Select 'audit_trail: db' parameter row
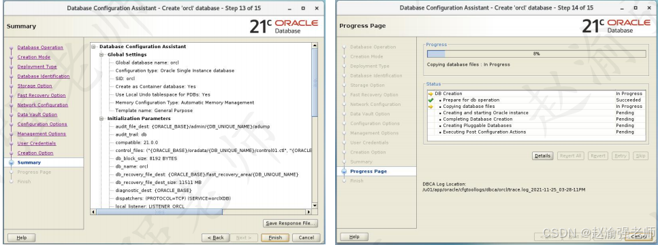The image size is (658, 245). (x=131, y=134)
